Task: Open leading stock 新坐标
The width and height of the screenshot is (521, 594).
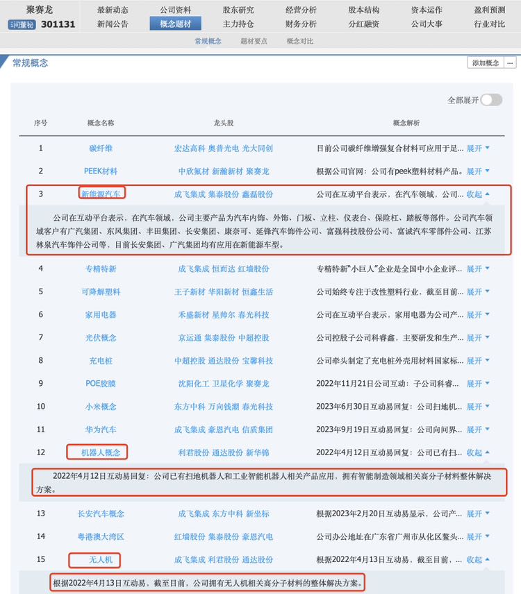Action: tap(258, 514)
